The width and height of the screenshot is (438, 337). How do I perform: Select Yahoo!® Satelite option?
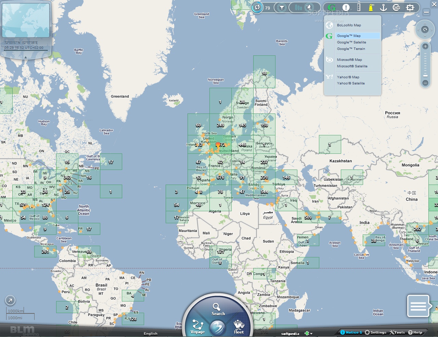pos(351,83)
